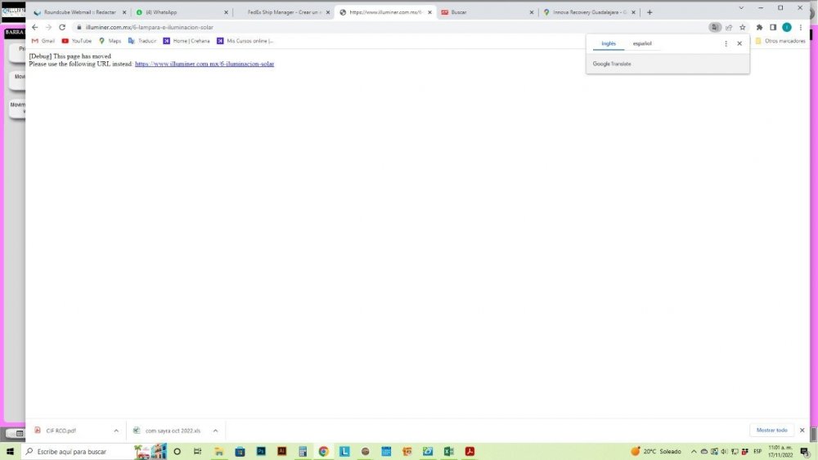The image size is (818, 460).
Task: Open the volume control in system tray
Action: pos(724,452)
